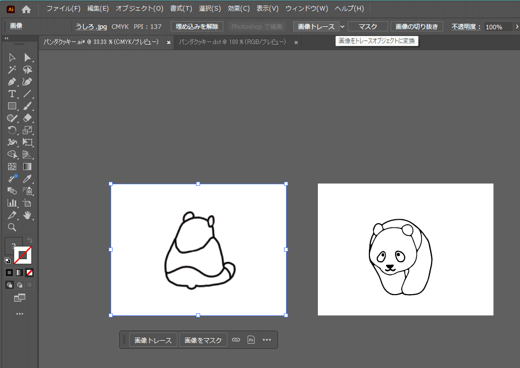Click 画像をマスク in contextual taskbar
520x368 pixels.
203,340
